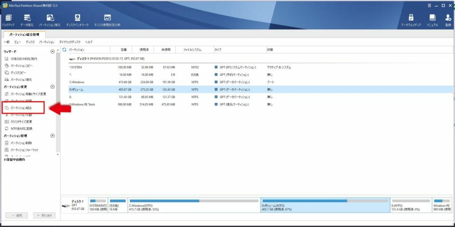
Task: Click the refresh icon beside パーティション header
Action: (x=64, y=50)
